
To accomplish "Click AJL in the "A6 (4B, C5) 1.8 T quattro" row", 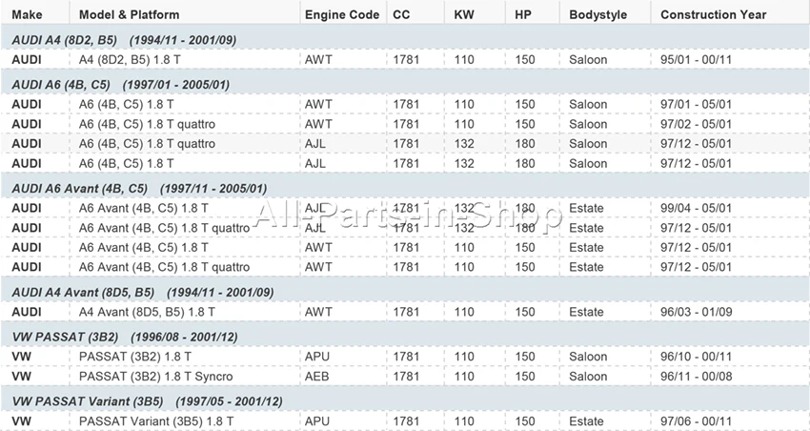I will (315, 144).
